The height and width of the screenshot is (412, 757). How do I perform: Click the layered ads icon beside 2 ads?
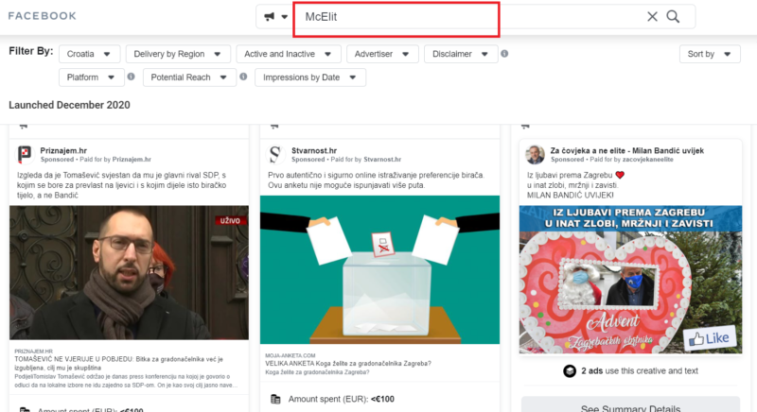570,371
